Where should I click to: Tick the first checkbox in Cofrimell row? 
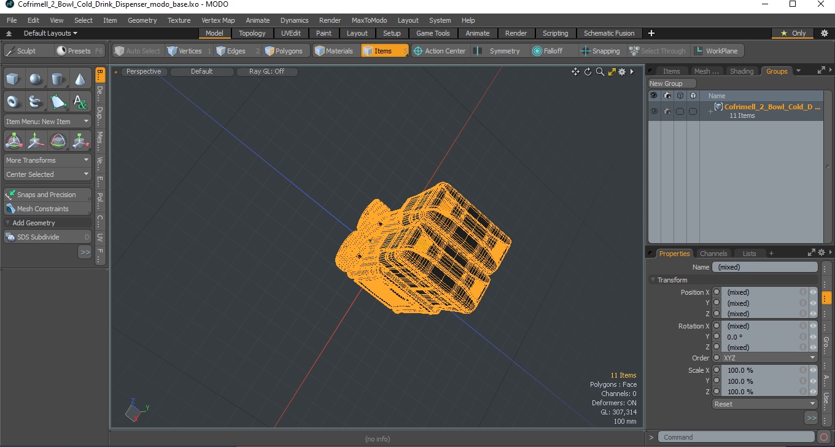[x=680, y=111]
